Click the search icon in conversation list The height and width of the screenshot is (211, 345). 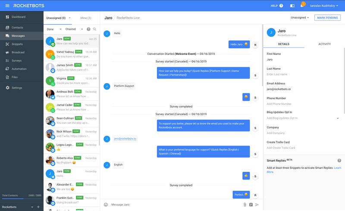click(x=94, y=29)
